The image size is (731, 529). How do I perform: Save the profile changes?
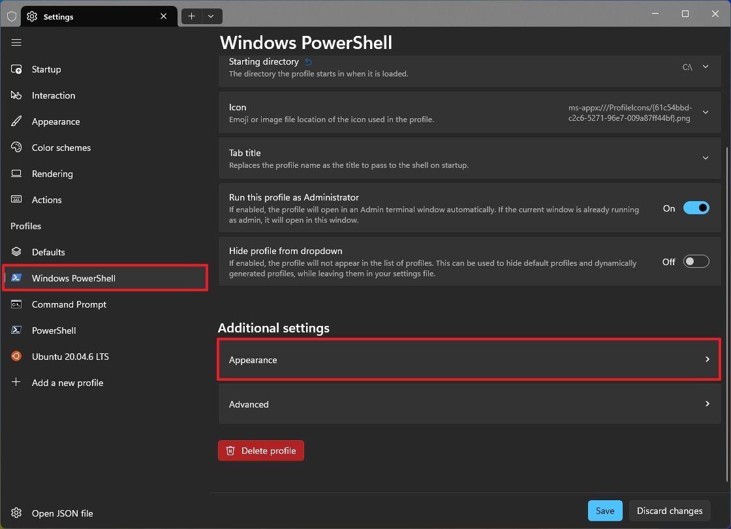(x=604, y=510)
